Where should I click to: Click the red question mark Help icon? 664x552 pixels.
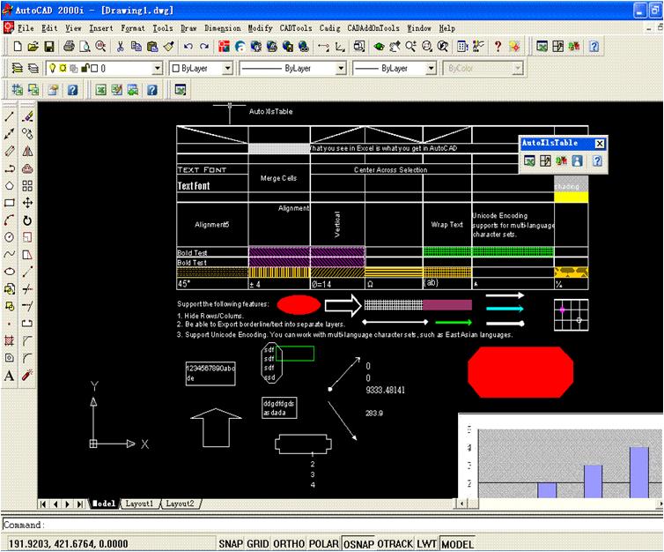point(498,46)
